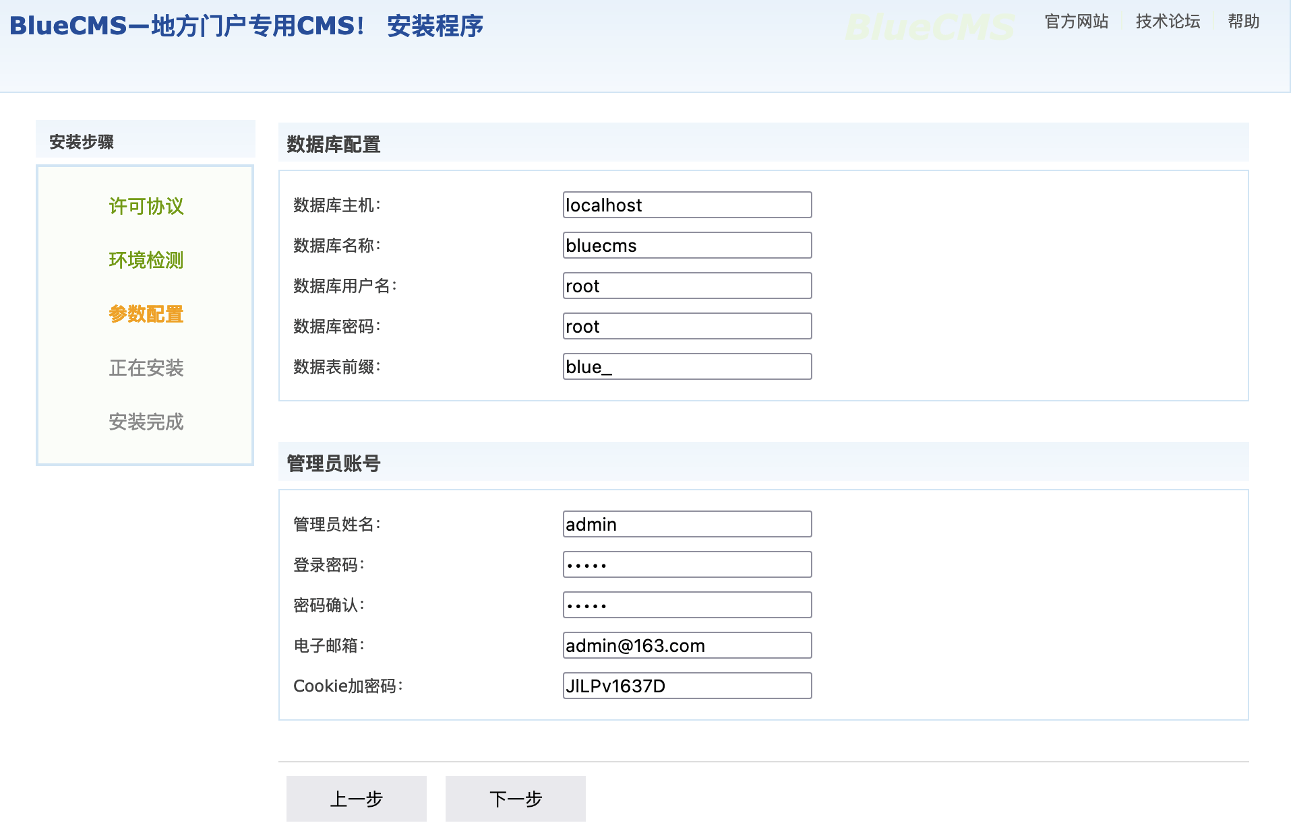Image resolution: width=1297 pixels, height=823 pixels.
Task: Click the 下一步 button
Action: click(515, 798)
